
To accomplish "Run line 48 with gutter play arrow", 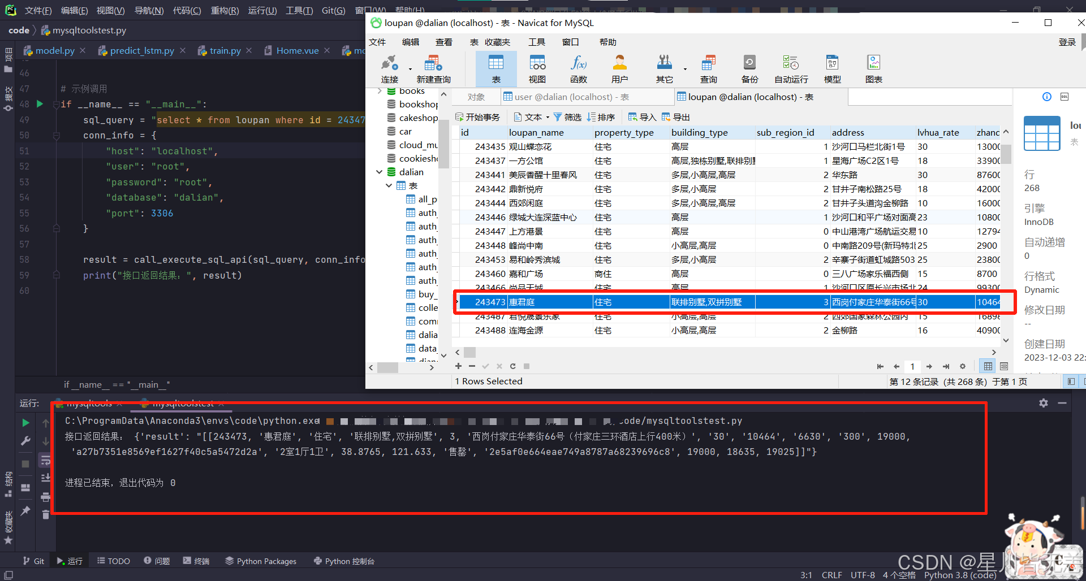I will (40, 104).
